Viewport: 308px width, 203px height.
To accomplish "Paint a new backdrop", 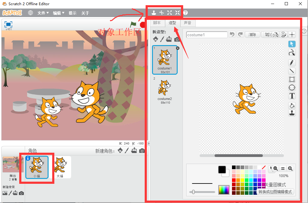I will click(10, 193).
